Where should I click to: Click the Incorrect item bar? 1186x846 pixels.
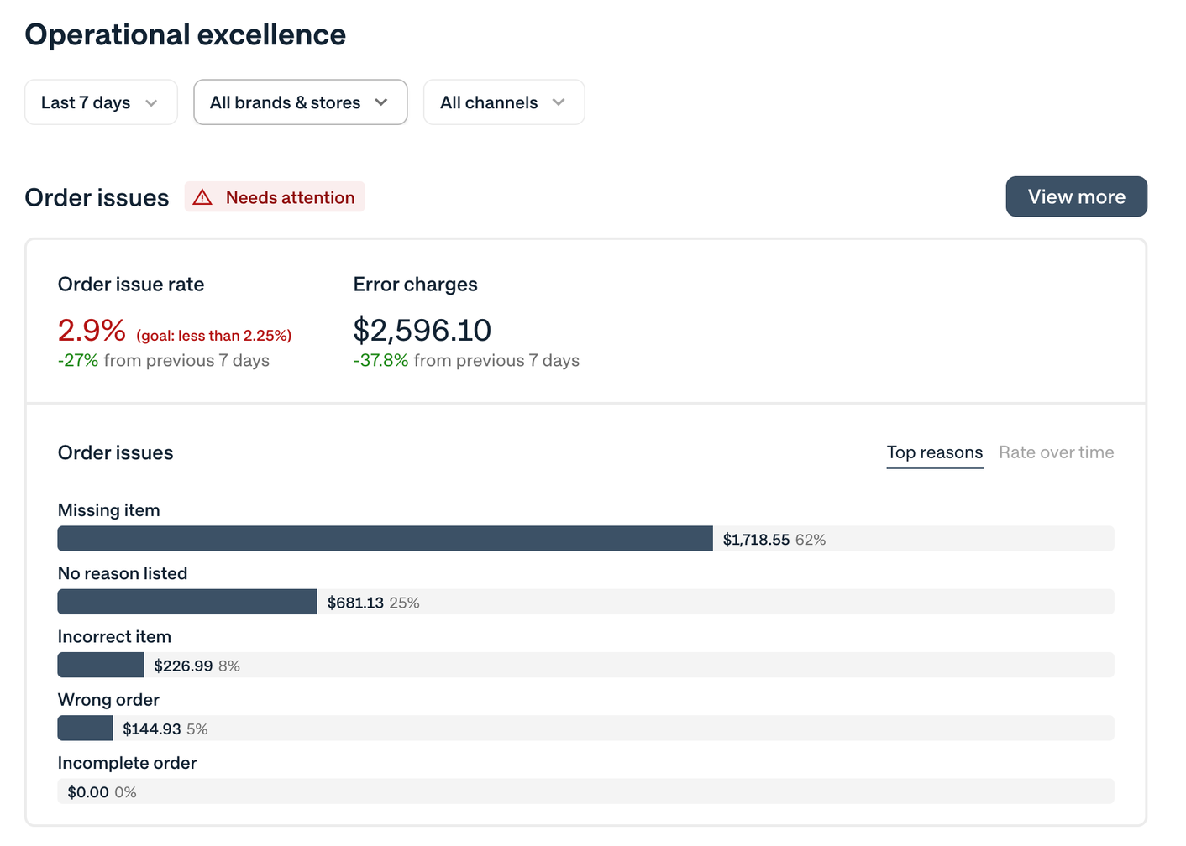pos(101,666)
